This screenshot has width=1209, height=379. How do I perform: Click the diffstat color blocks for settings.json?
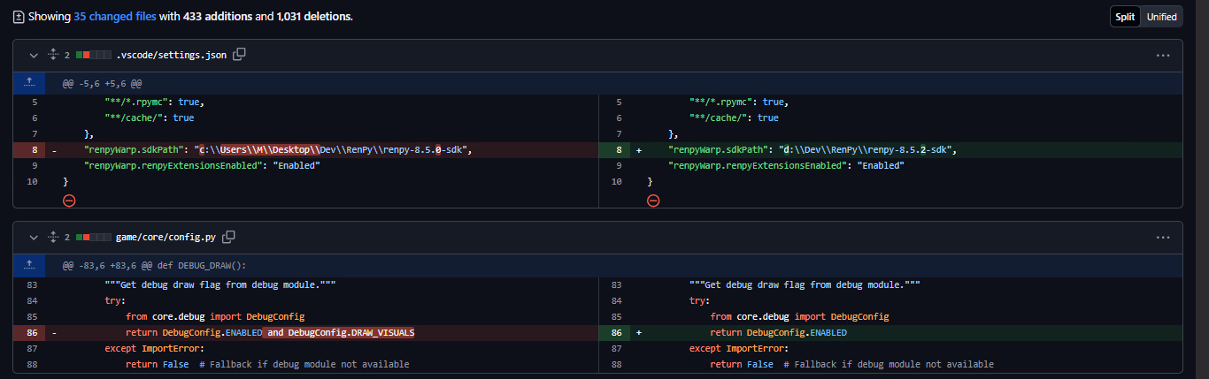tap(93, 55)
